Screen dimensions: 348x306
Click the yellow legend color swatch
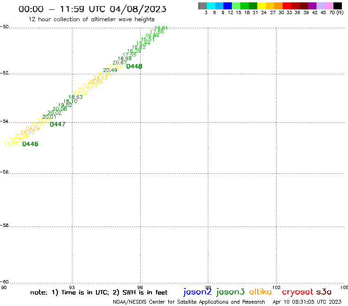pyautogui.click(x=261, y=6)
